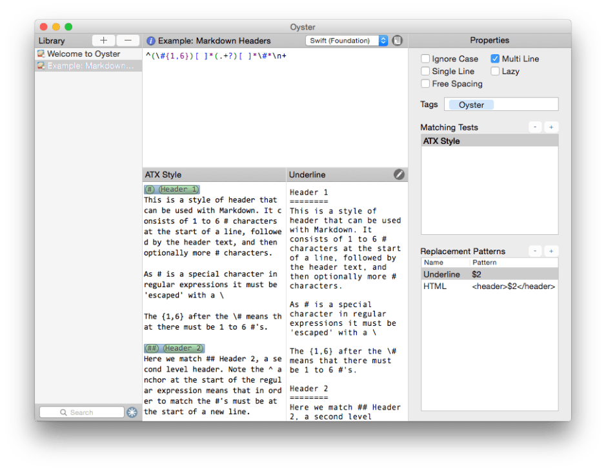The image size is (606, 471).
Task: Click the asterisk filter icon beside Search field
Action: 132,412
